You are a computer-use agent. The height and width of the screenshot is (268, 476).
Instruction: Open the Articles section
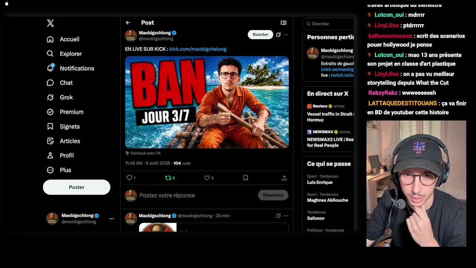point(64,141)
